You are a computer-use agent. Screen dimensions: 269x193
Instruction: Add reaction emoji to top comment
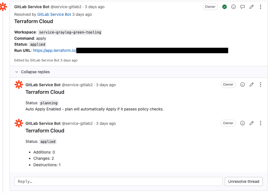(234, 7)
